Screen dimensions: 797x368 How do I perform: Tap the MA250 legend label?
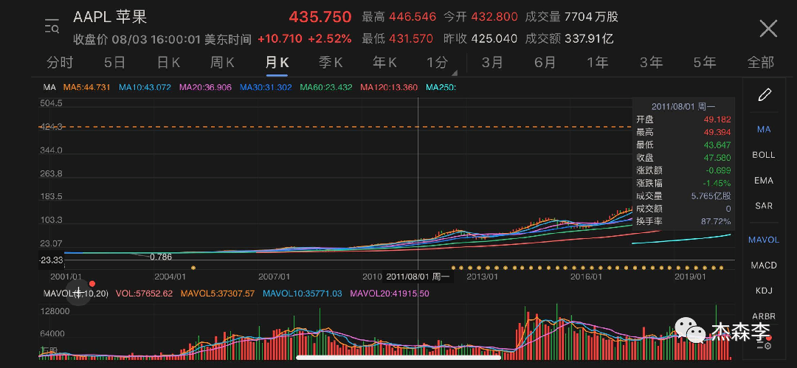pos(441,88)
